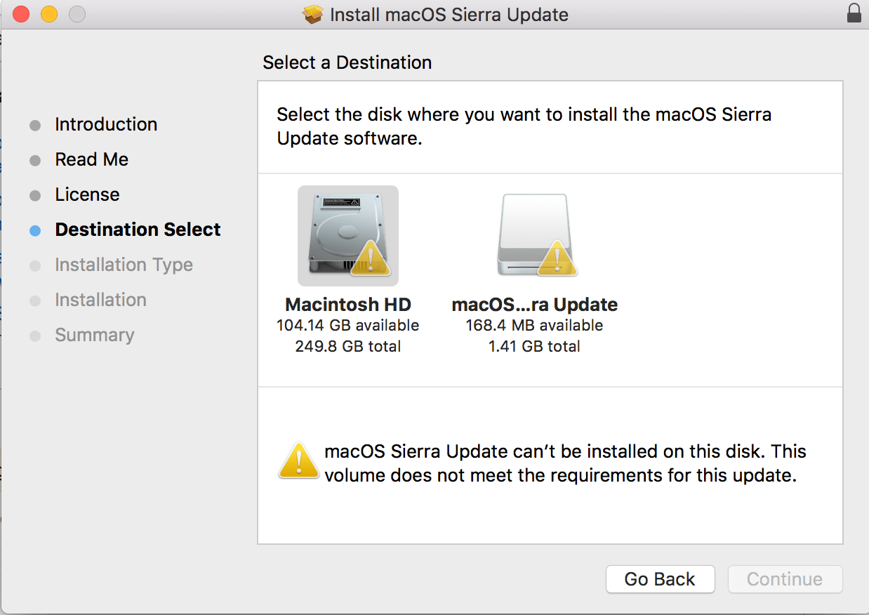Image resolution: width=869 pixels, height=615 pixels.
Task: Click the lock icon in title bar
Action: point(854,13)
